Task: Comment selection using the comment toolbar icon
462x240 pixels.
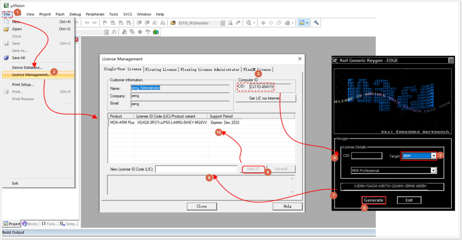Action: [x=155, y=23]
